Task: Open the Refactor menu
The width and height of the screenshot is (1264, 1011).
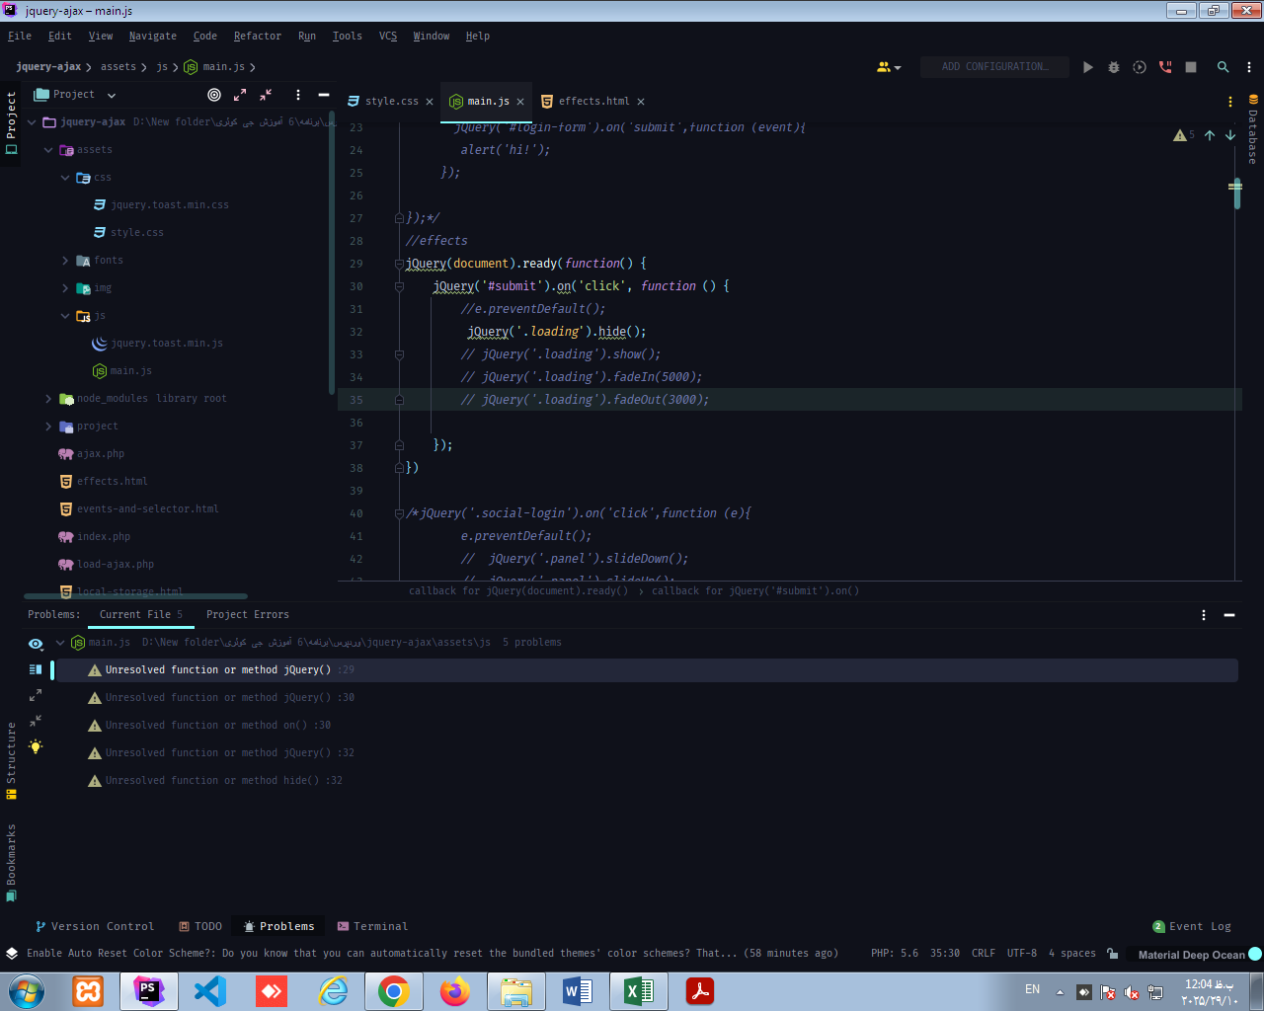Action: click(257, 37)
